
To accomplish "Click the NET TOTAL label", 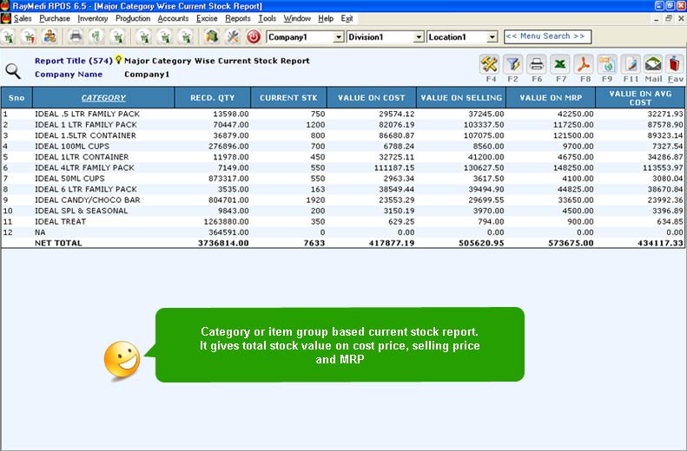I will click(x=58, y=243).
